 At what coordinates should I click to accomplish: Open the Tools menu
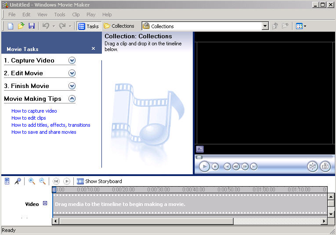[60, 15]
